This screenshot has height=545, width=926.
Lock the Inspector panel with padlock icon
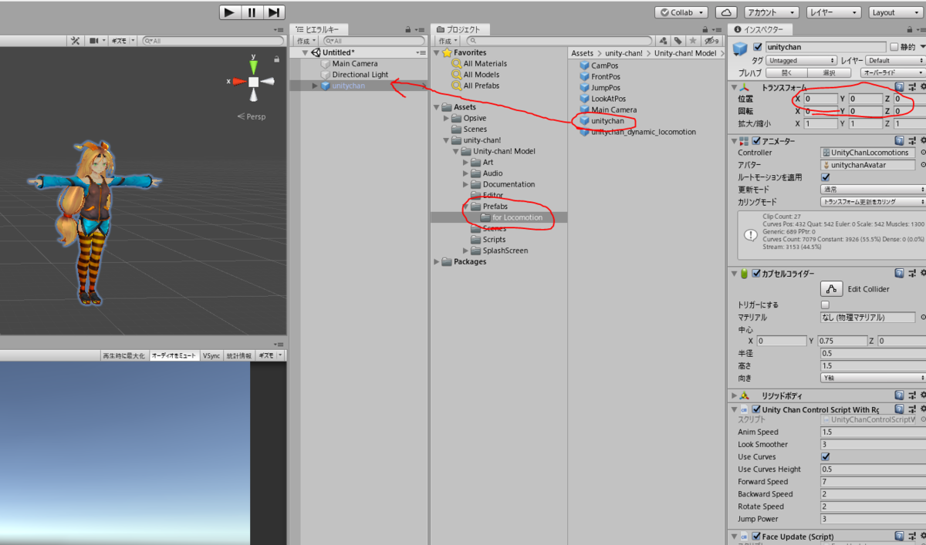point(909,29)
